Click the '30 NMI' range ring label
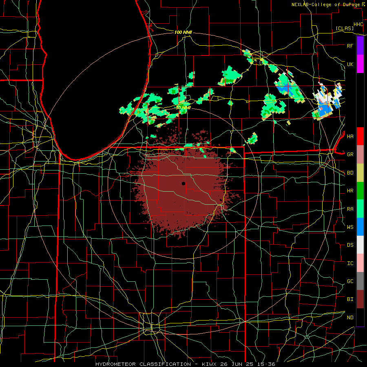 point(183,107)
